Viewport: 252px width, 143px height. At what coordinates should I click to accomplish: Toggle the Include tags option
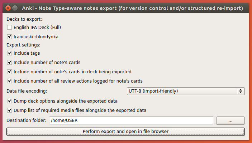coord(9,53)
